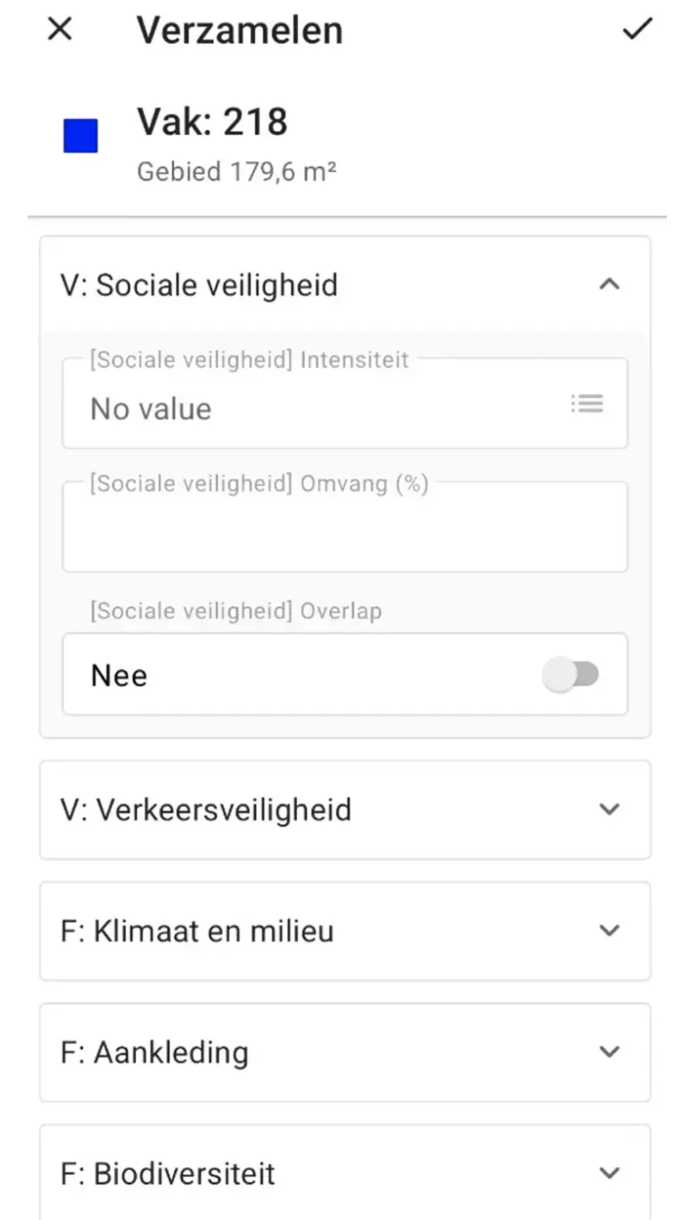Screen dimensions: 687x1220
Task: Select the 'V: Verkeersveiligheid' section header
Action: coord(206,809)
